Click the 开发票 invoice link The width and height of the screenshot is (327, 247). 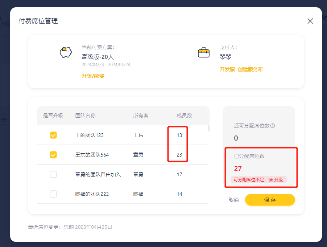click(227, 69)
